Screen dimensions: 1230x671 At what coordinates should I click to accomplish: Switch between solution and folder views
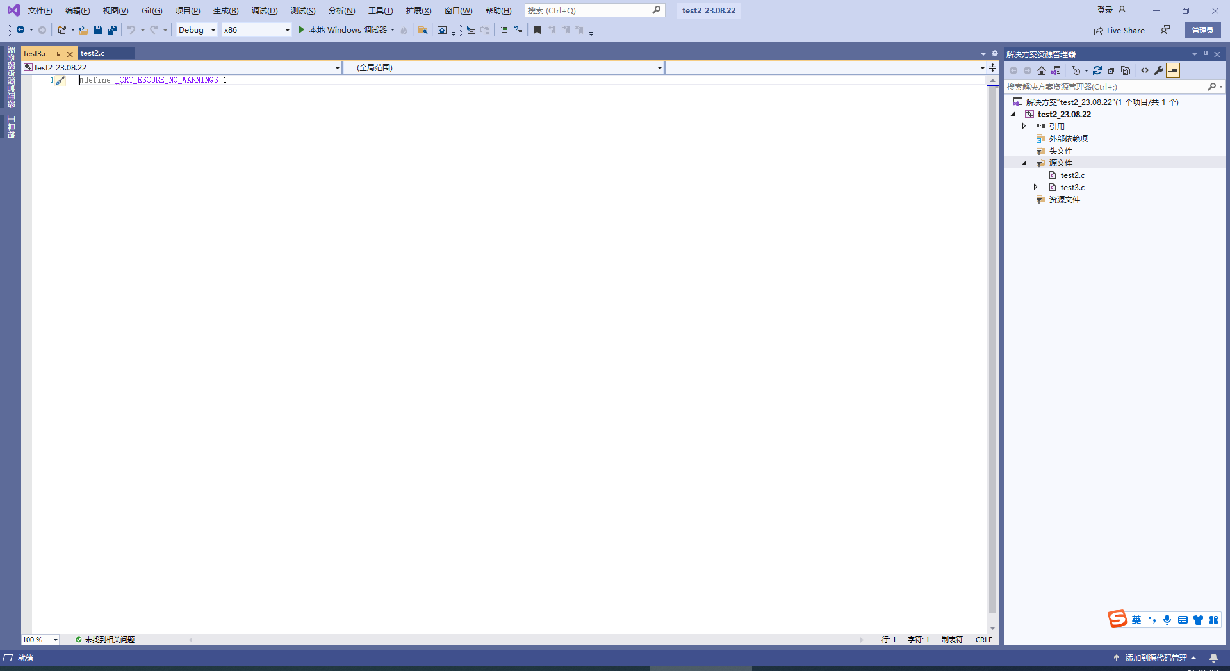(x=1056, y=70)
